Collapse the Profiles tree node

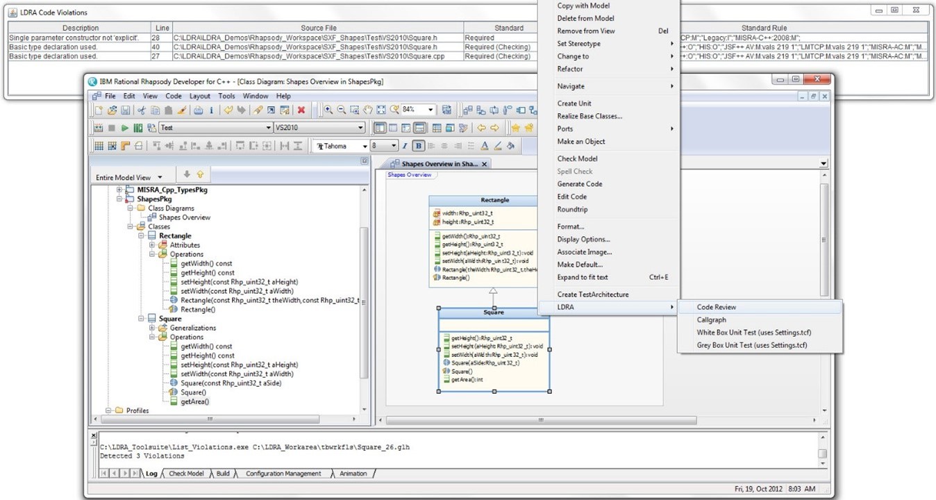(x=108, y=410)
